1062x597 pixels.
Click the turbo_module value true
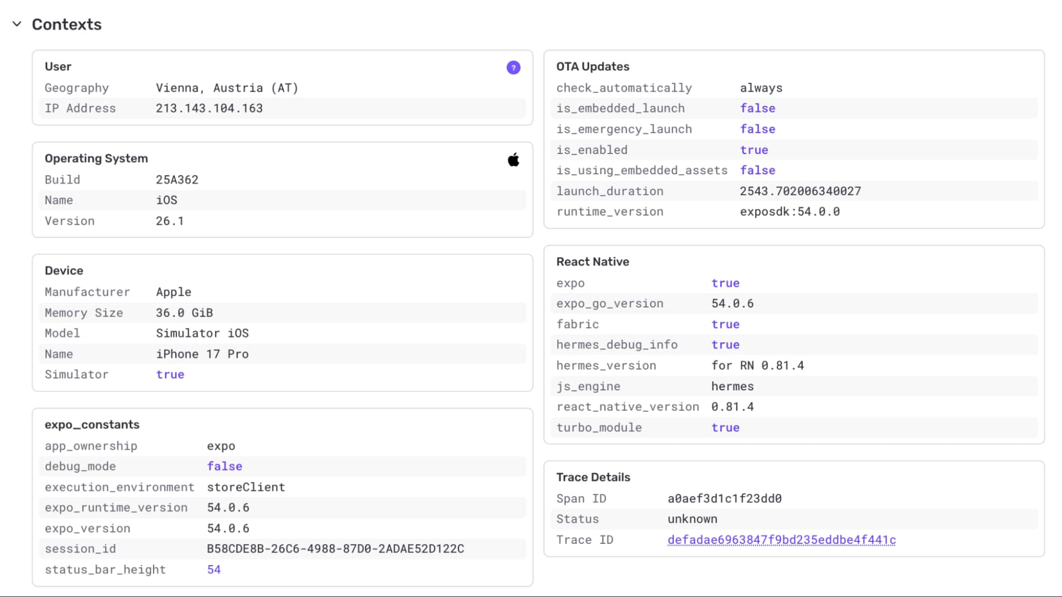point(725,428)
